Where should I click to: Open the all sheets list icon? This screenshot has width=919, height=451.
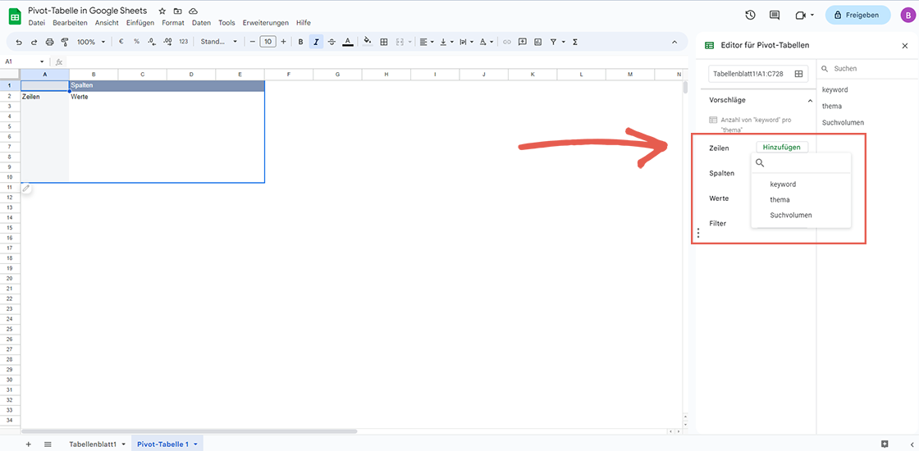[x=48, y=444]
